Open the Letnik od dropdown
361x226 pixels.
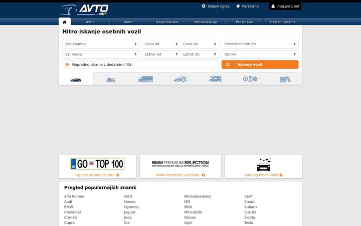161,54
